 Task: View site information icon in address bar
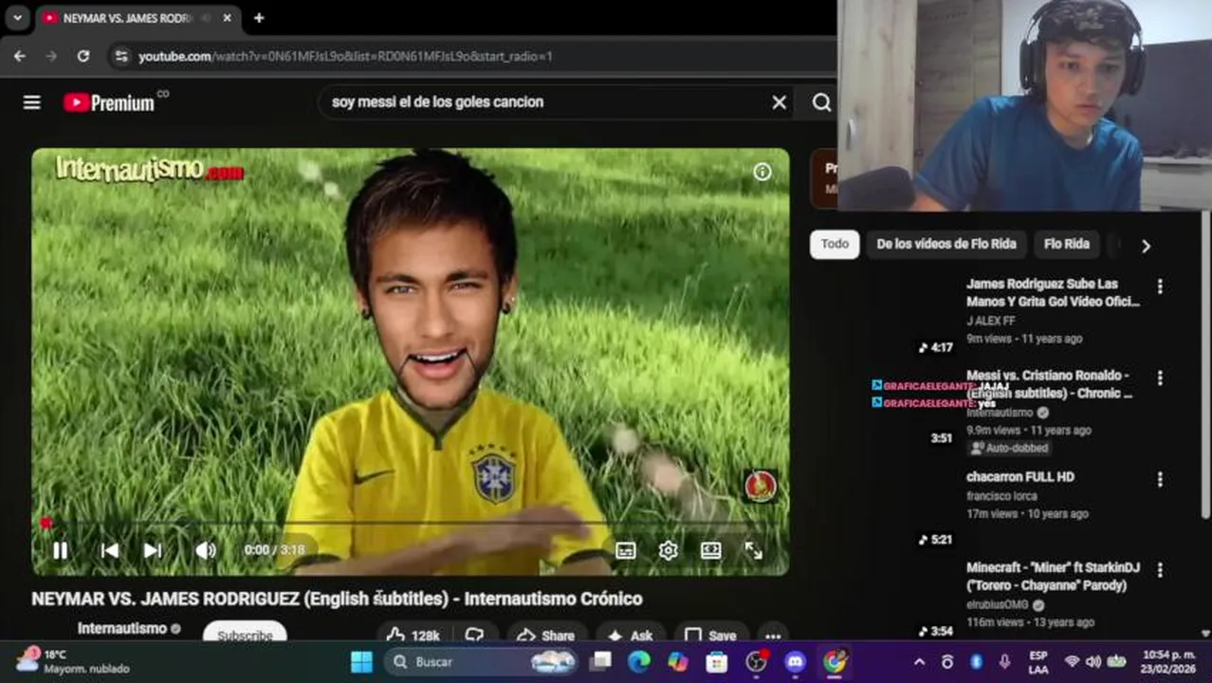pyautogui.click(x=120, y=56)
